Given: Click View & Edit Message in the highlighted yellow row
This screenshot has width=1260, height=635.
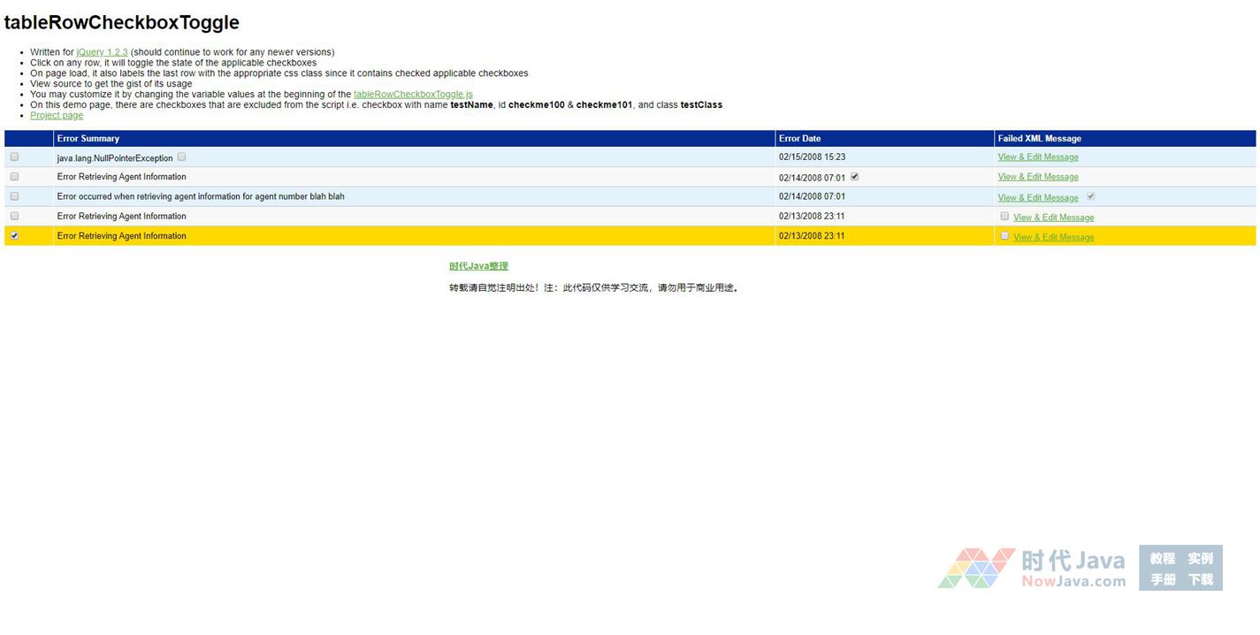Looking at the screenshot, I should (1053, 237).
